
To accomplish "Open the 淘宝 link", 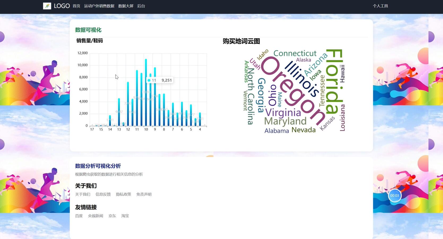I will [125, 216].
